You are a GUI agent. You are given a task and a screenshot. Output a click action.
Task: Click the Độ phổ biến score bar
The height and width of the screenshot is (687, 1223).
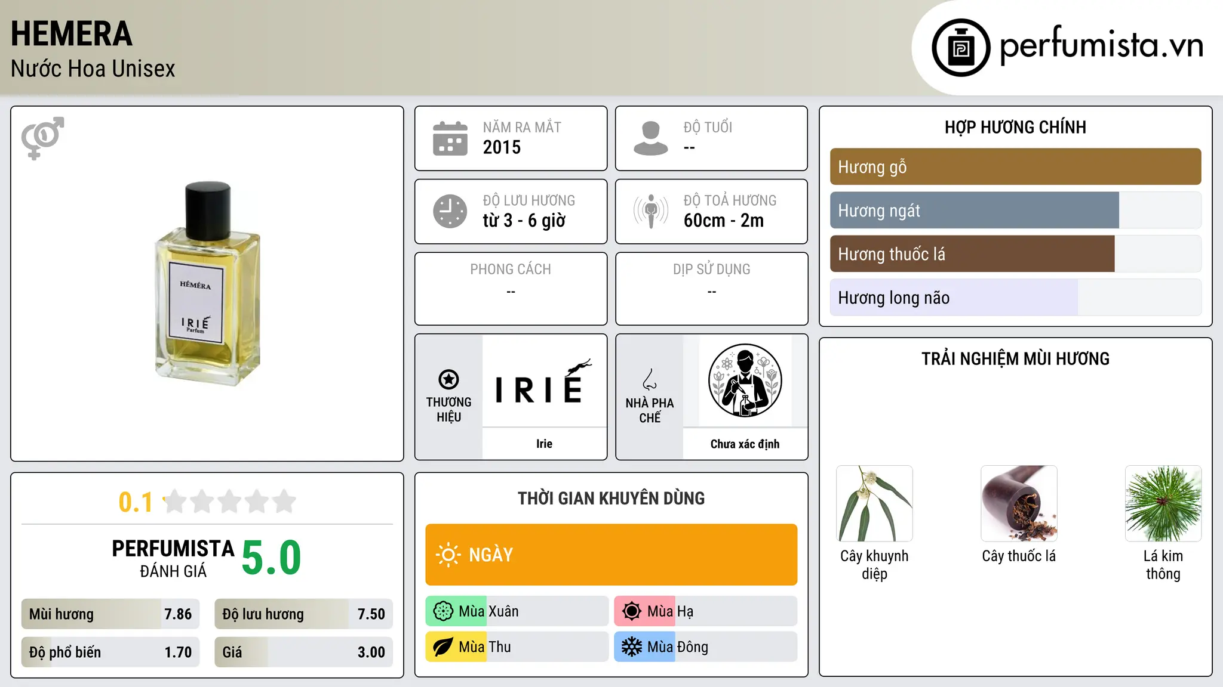(x=110, y=652)
